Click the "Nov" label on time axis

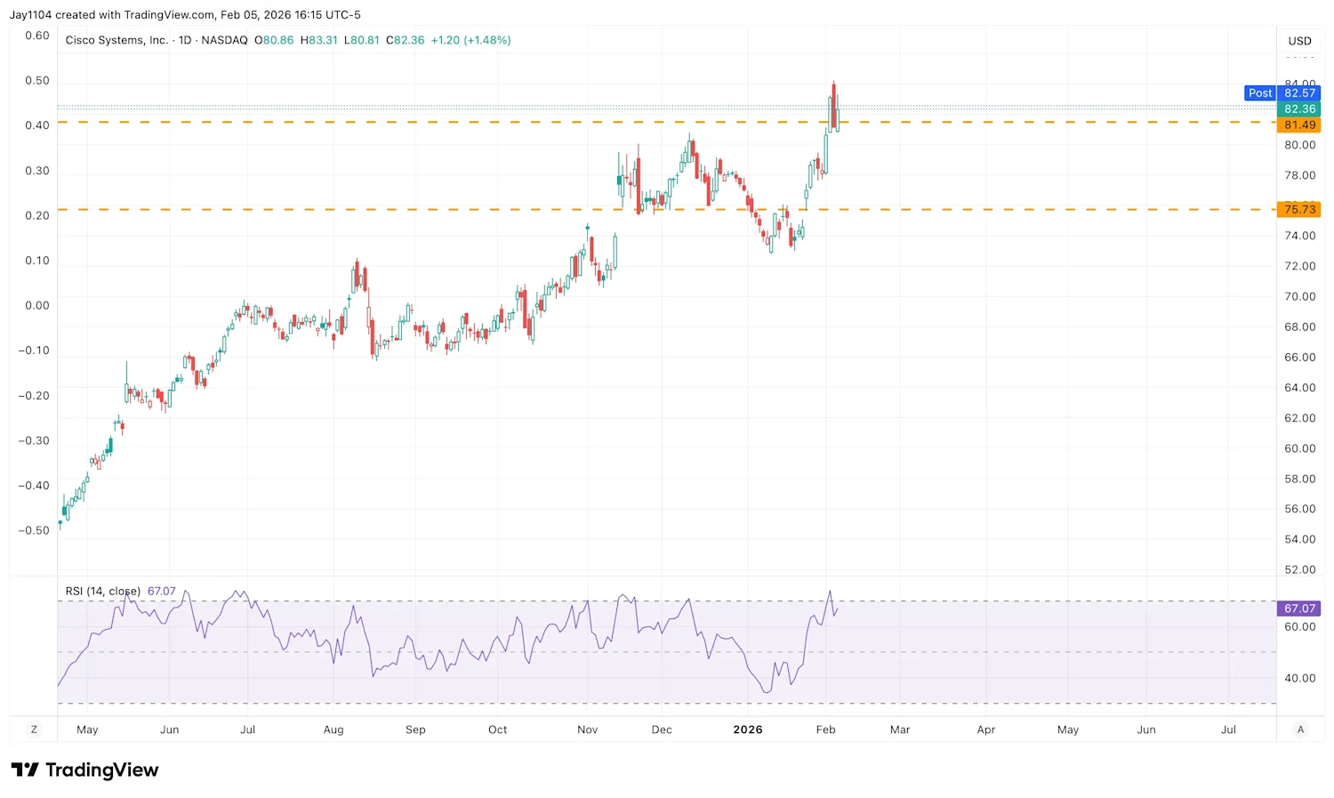tap(587, 729)
